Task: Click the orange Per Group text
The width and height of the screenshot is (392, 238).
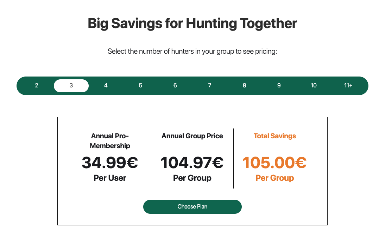Action: point(274,178)
